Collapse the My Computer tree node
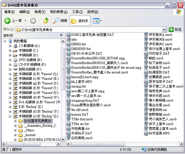 (5, 41)
